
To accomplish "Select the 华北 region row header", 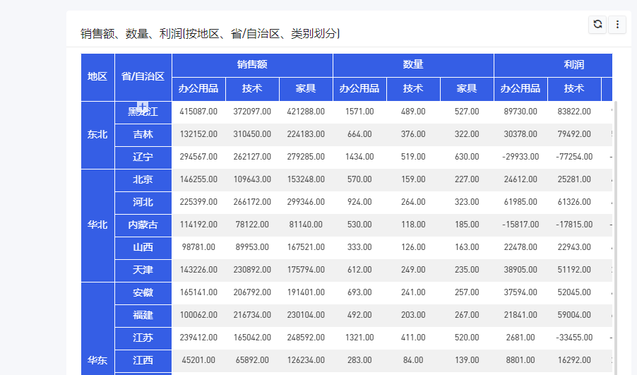I will click(x=97, y=225).
